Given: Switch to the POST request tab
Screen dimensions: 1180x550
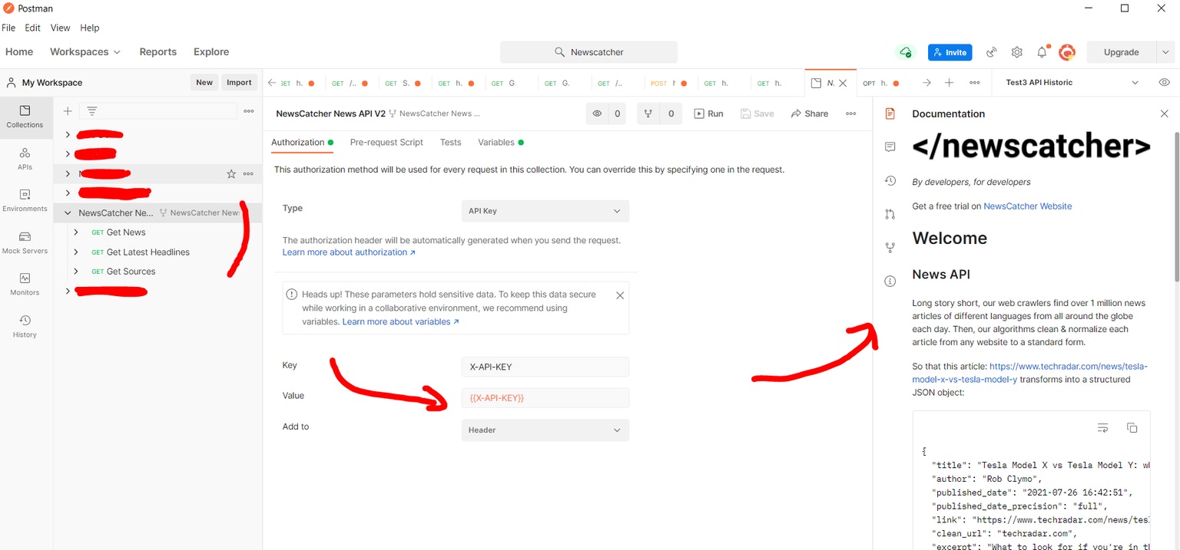Looking at the screenshot, I should [668, 83].
